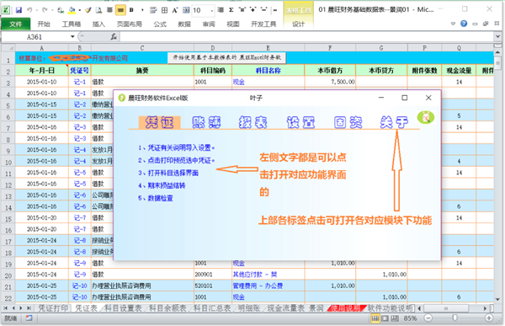The image size is (505, 326).
Task: Go to last sheet tab navigation arrow
Action: pos(29,308)
